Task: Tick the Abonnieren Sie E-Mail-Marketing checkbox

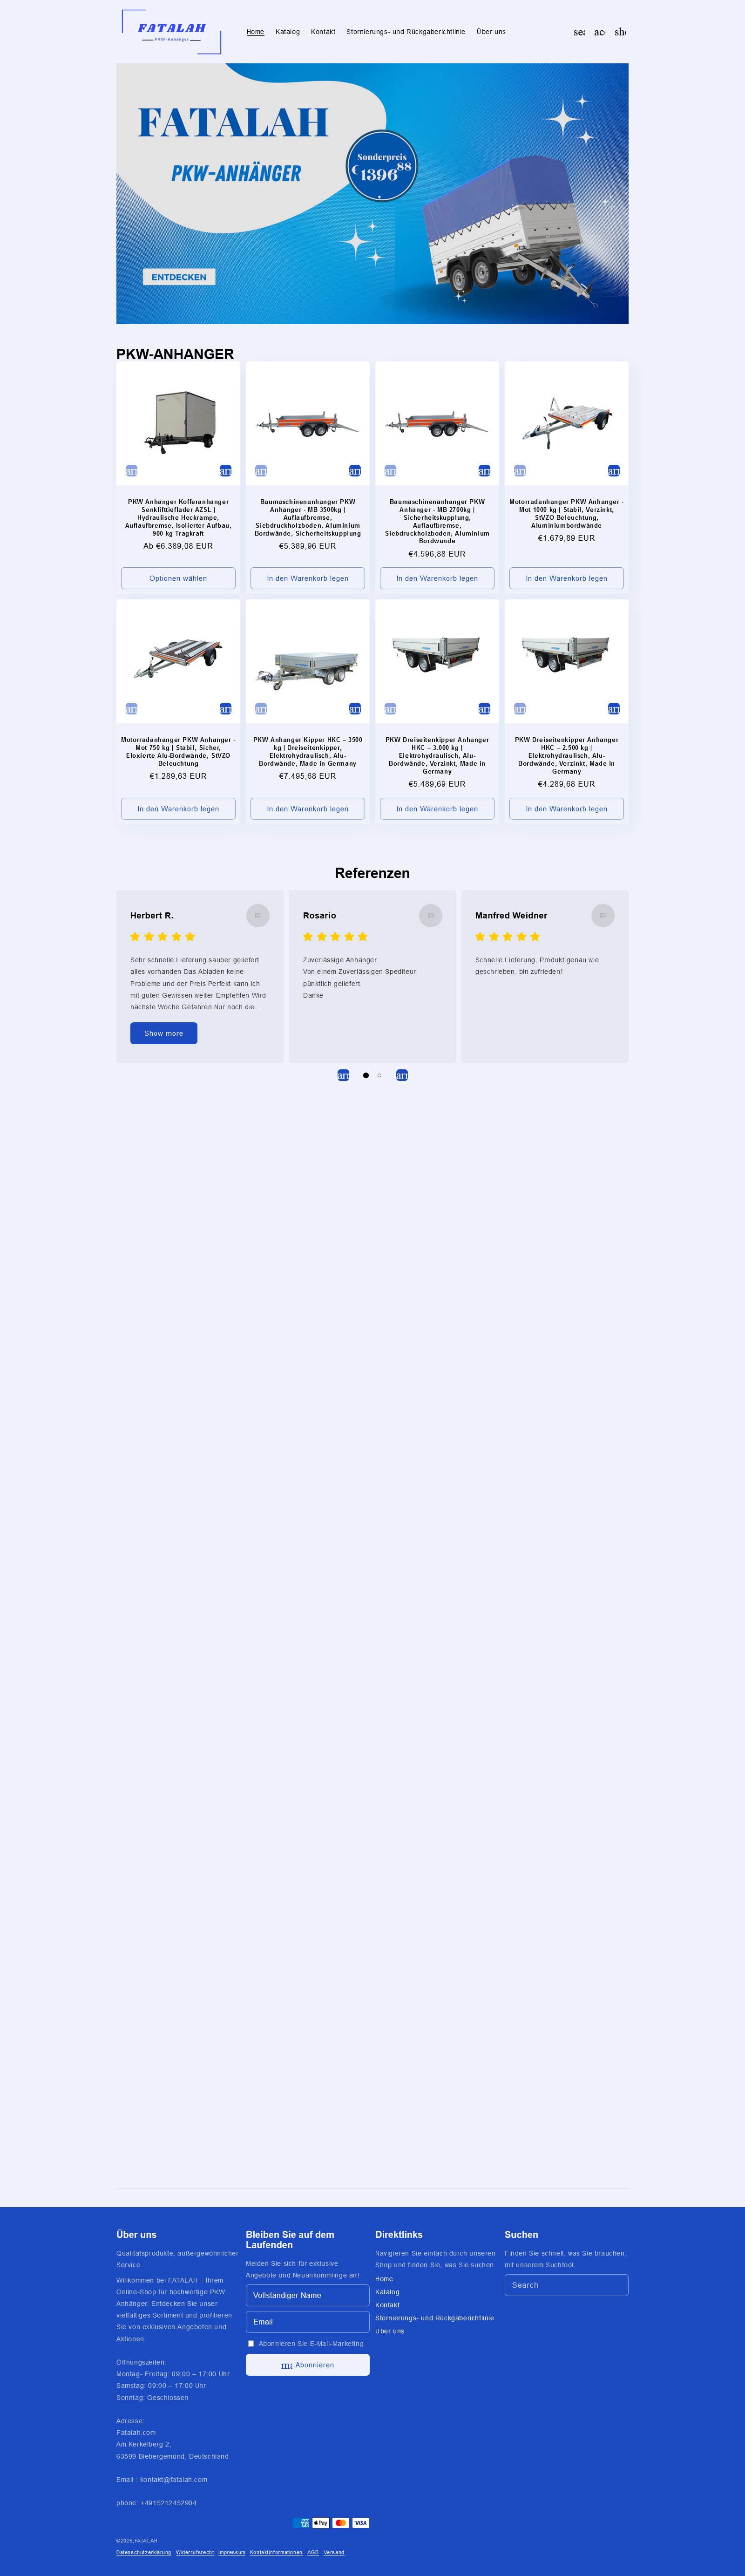Action: (251, 2343)
